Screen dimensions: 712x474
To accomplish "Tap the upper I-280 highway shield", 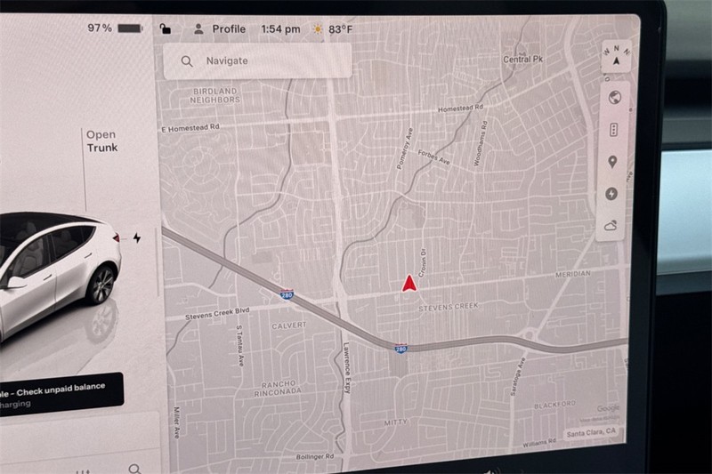I will 287,295.
